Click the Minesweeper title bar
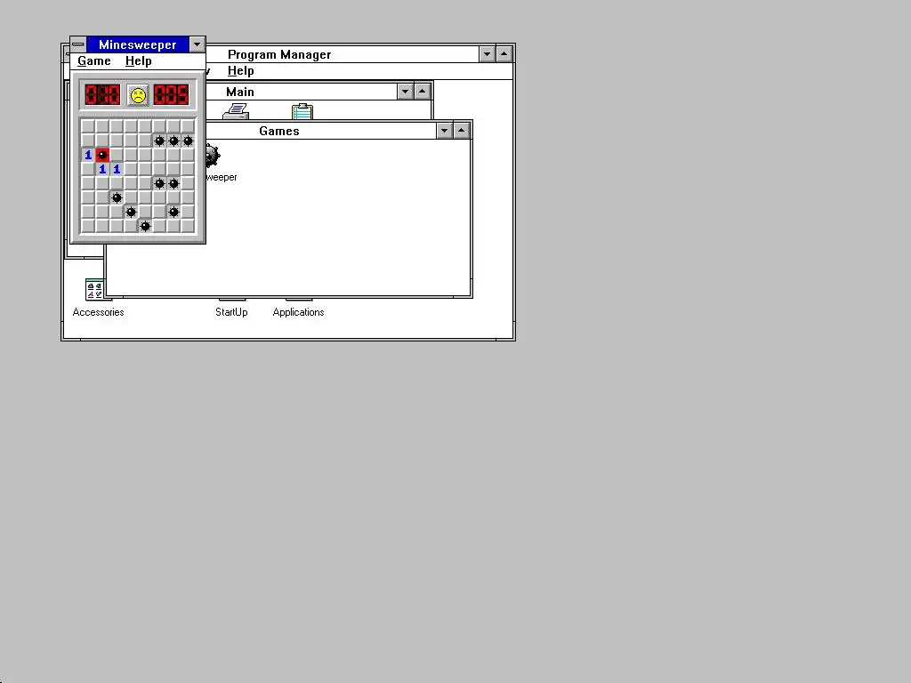911x683 pixels. [138, 44]
